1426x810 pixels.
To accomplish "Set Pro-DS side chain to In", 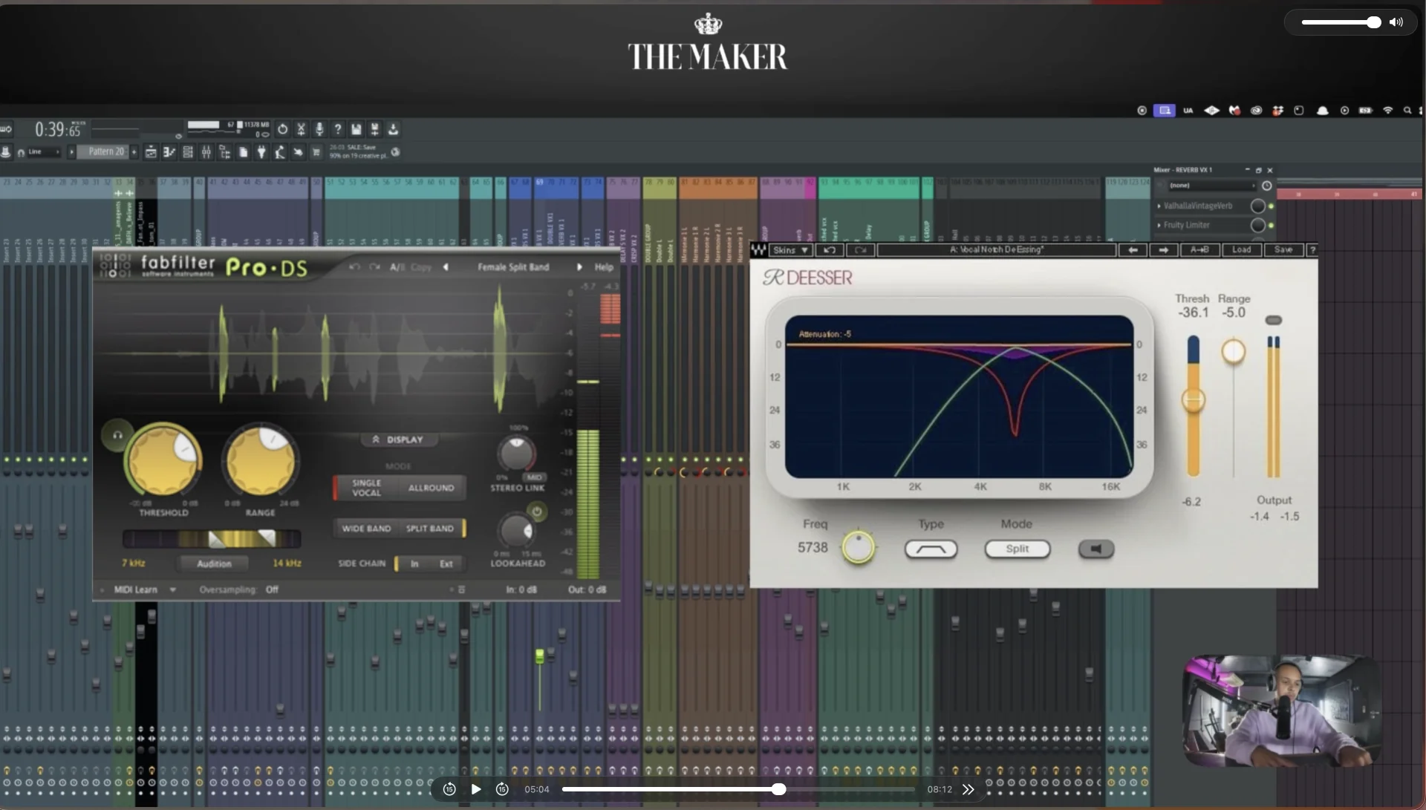I will coord(414,564).
